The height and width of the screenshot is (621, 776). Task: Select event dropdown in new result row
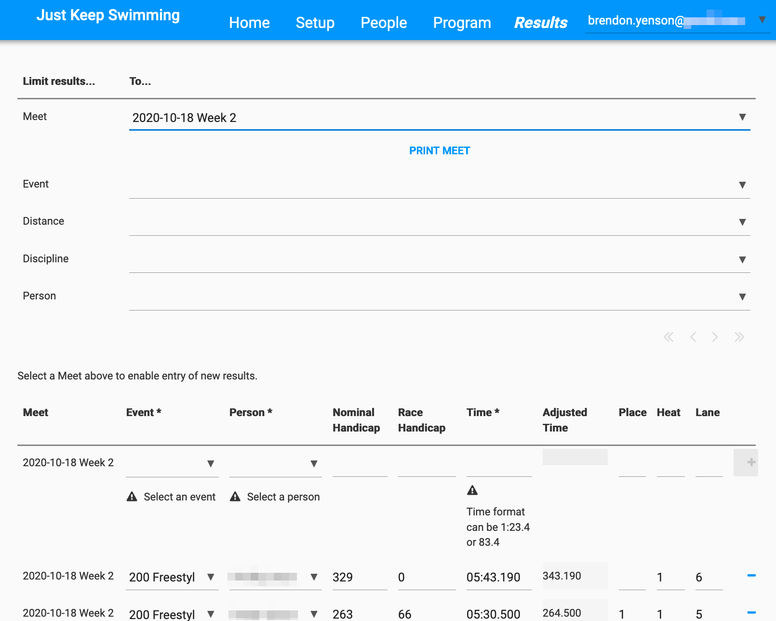coord(172,464)
